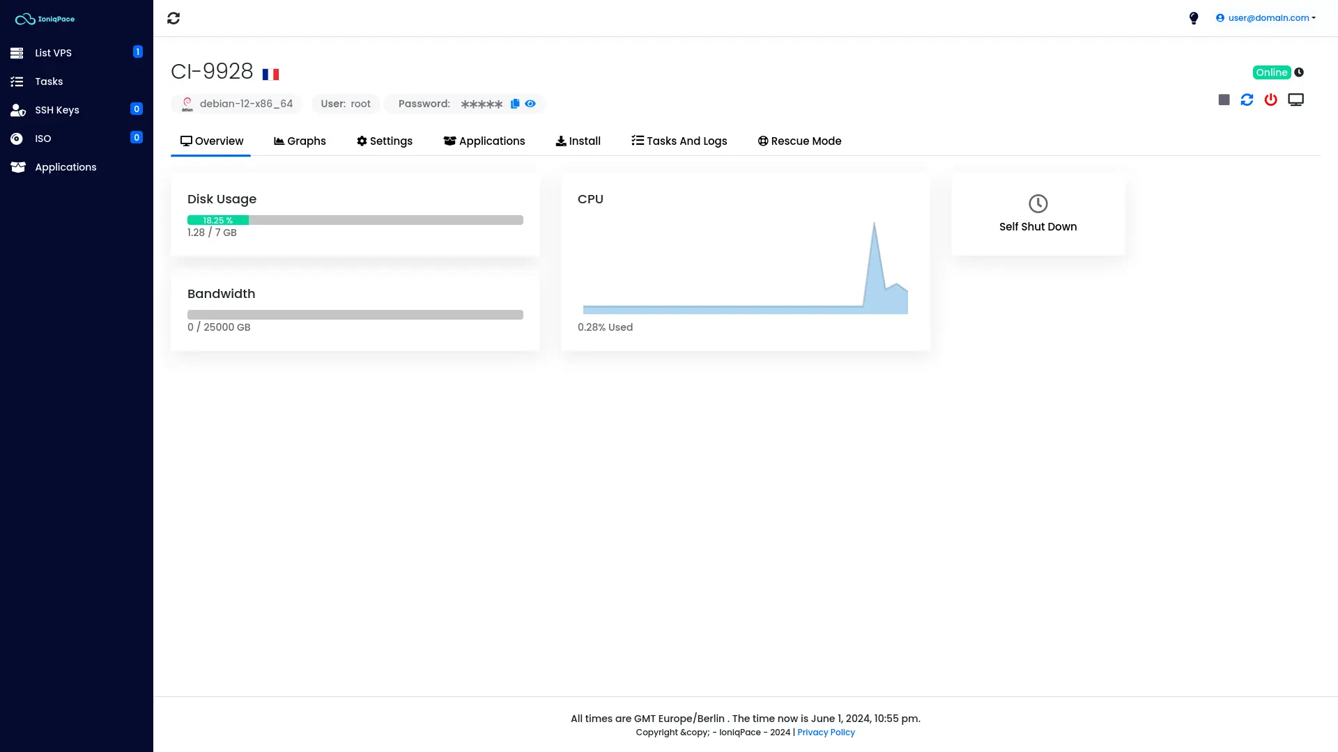The image size is (1338, 752).
Task: Click the red power off icon
Action: click(x=1270, y=100)
